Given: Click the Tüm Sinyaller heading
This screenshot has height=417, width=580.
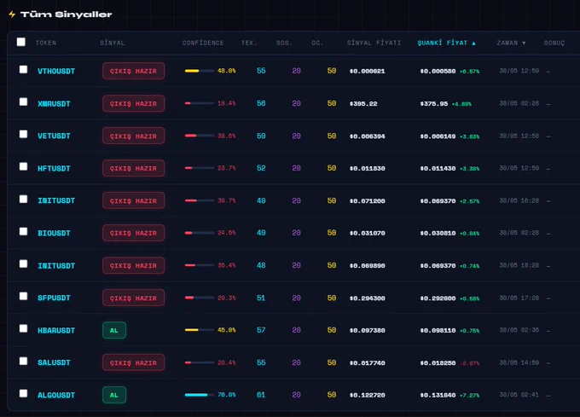Looking at the screenshot, I should [66, 14].
